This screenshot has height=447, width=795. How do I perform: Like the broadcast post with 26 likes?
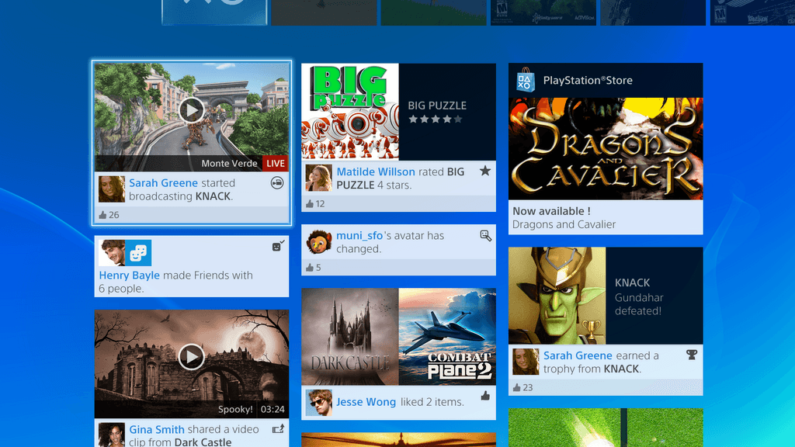click(103, 215)
